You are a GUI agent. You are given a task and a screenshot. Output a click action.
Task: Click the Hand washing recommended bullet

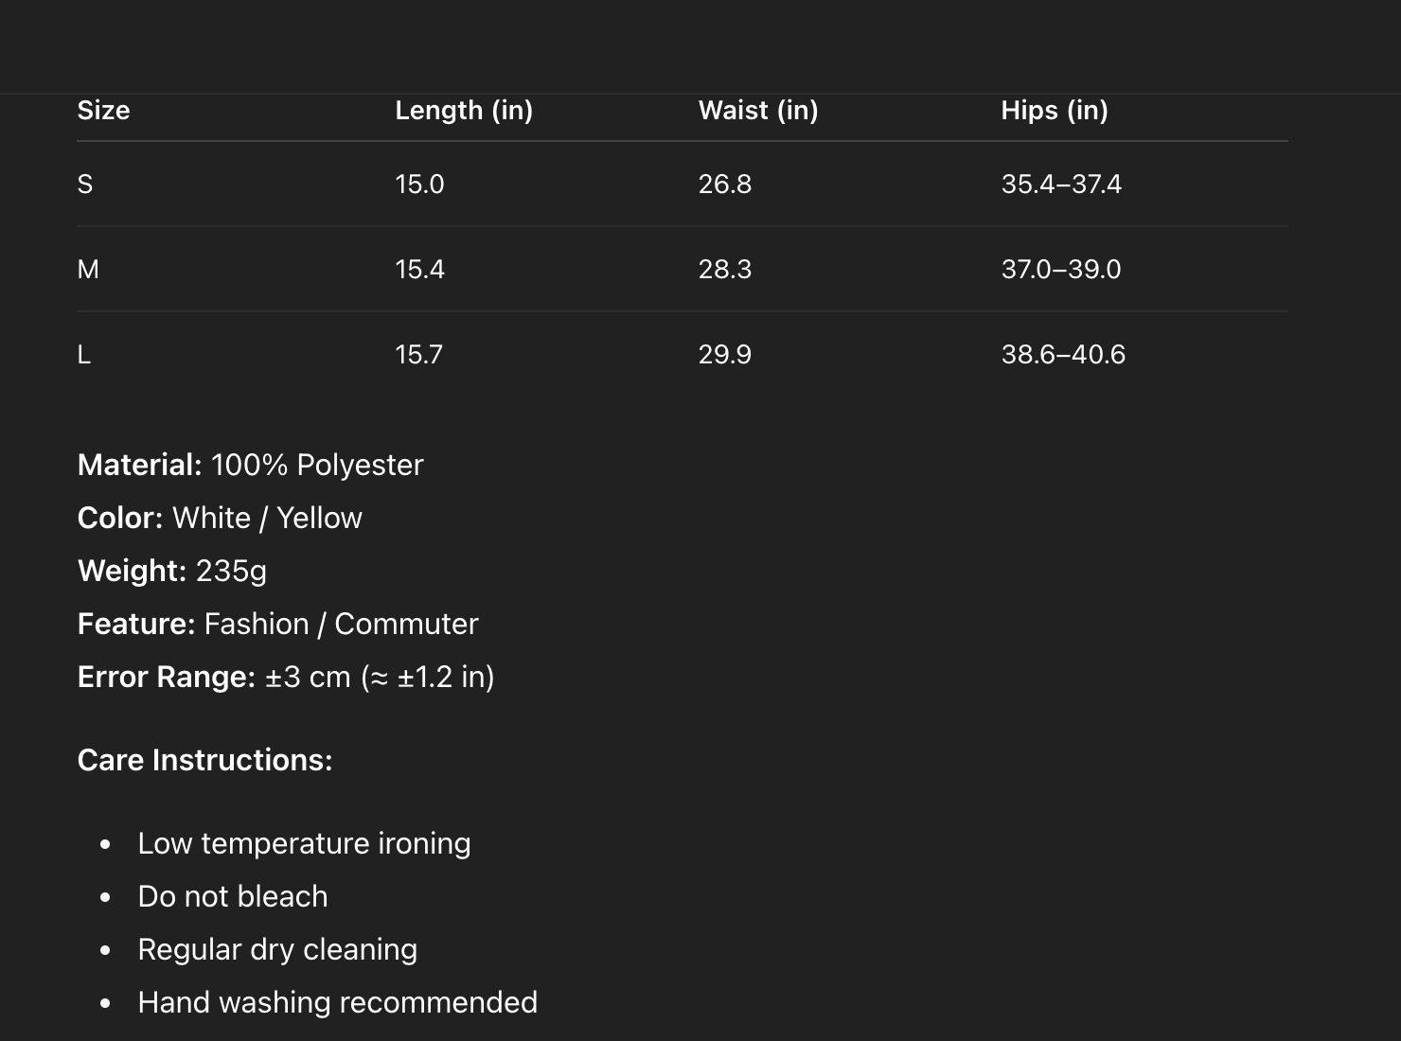(x=337, y=1002)
